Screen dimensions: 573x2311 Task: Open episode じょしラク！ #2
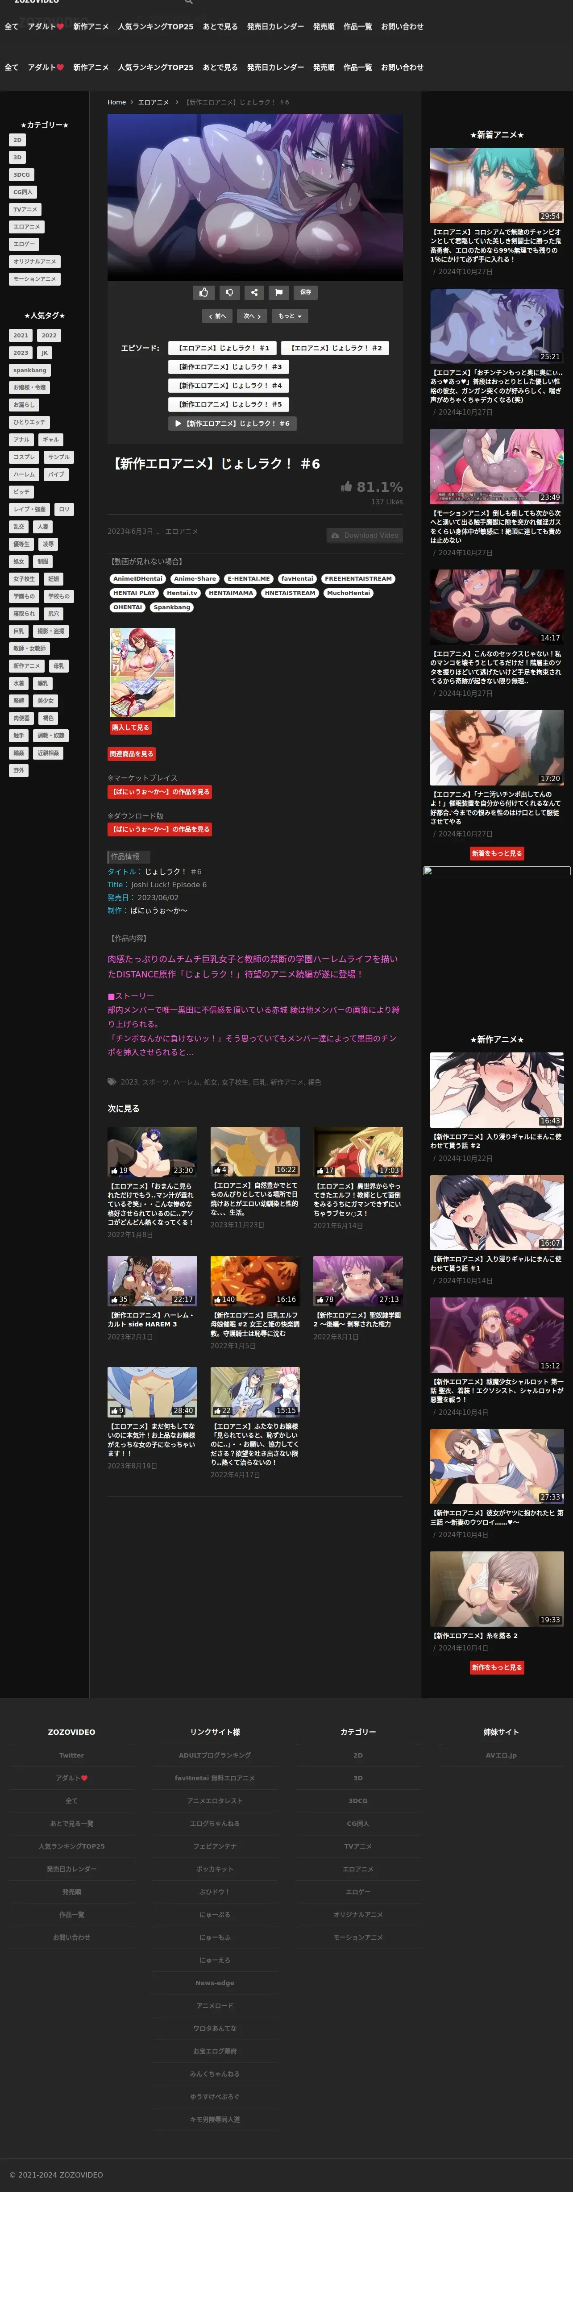click(x=336, y=348)
